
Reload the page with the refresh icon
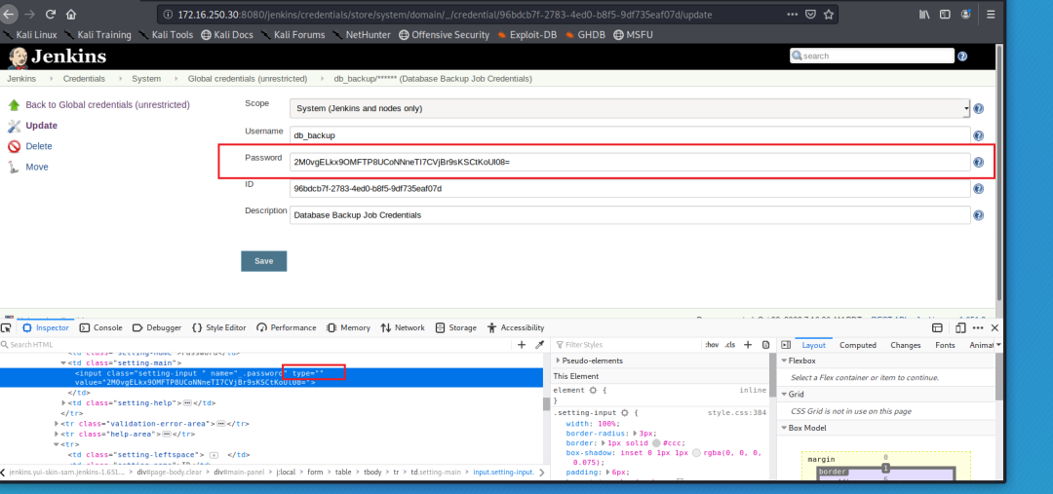click(x=51, y=14)
